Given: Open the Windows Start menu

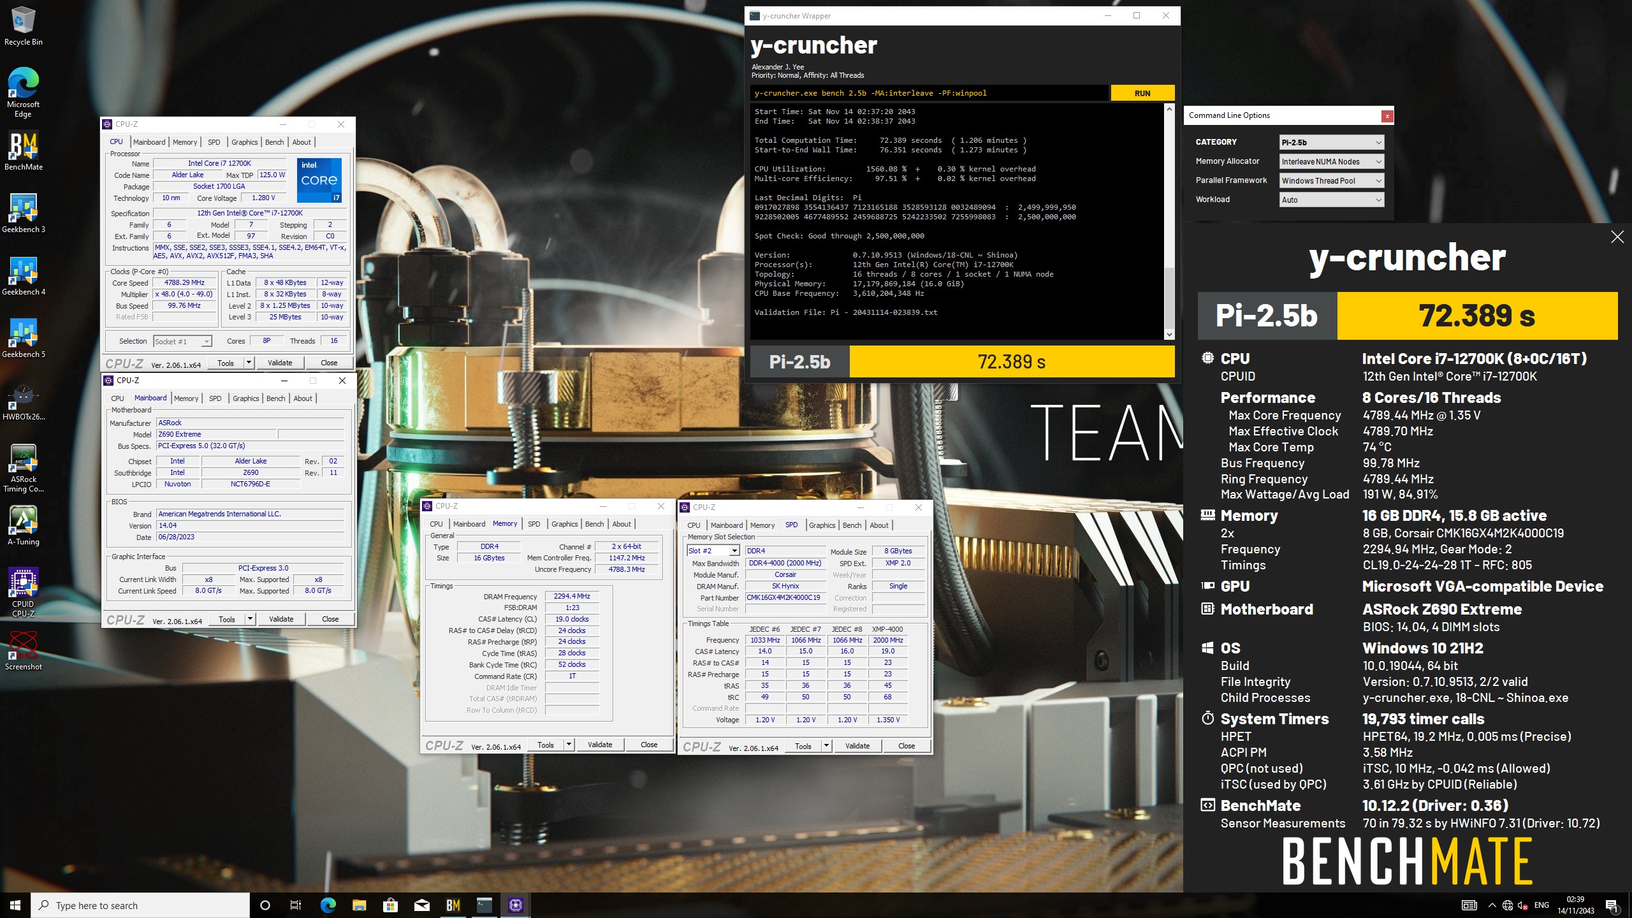Looking at the screenshot, I should point(15,905).
